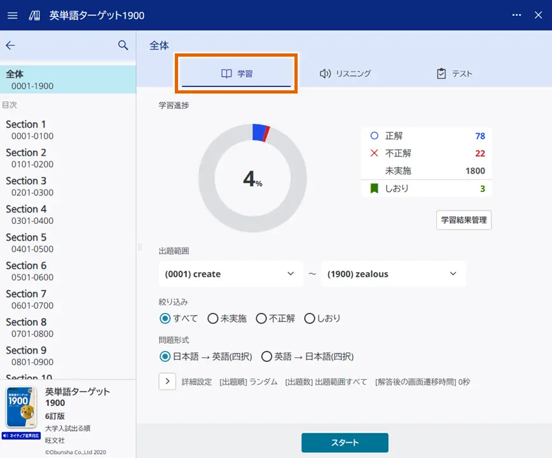552x458 pixels.
Task: Choose 英語 → 日本語(四択) question format
Action: (x=266, y=357)
